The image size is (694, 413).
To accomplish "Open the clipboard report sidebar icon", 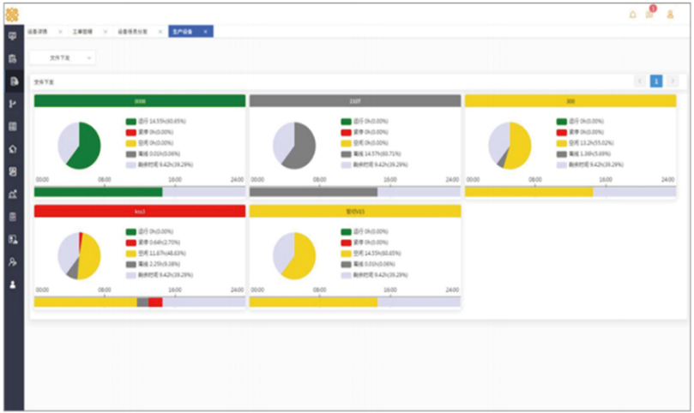I will (x=13, y=59).
